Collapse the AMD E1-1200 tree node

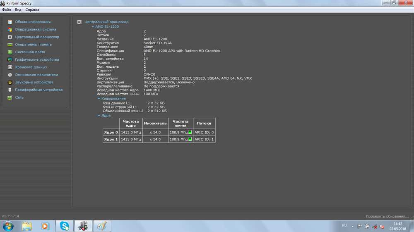(93, 27)
